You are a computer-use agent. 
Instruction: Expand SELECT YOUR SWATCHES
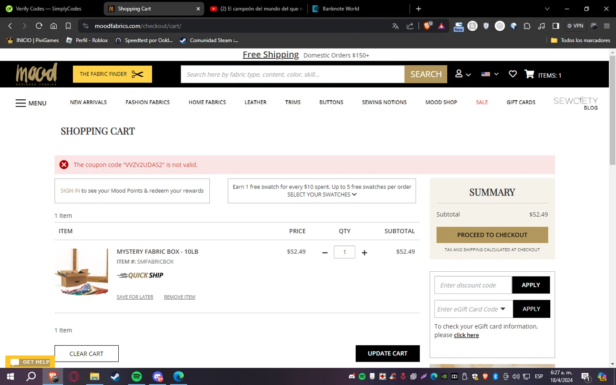coord(322,195)
